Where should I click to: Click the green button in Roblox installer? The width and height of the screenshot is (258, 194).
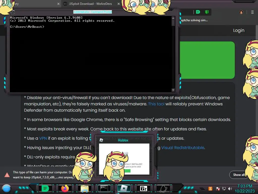(x=127, y=171)
